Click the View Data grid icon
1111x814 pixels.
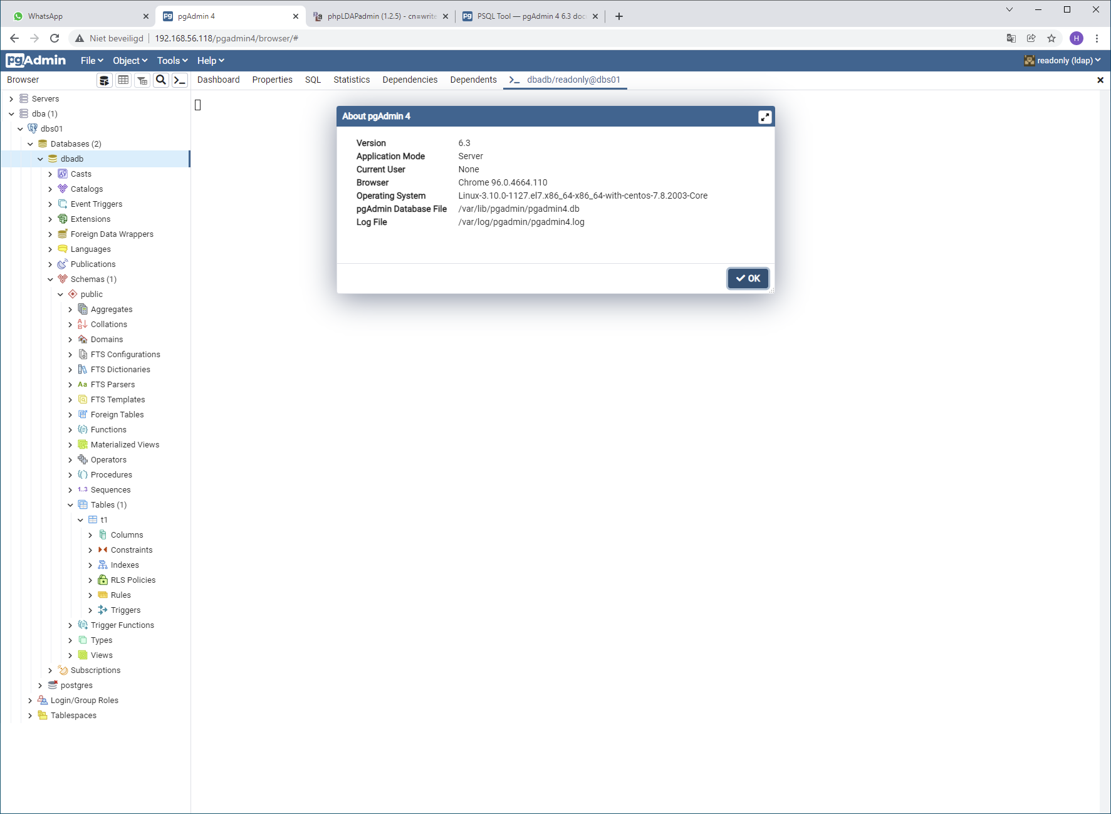coord(123,80)
